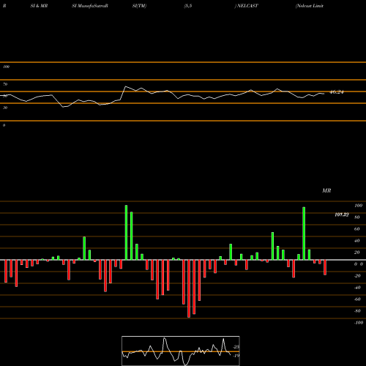This screenshot has width=366, height=366.
Task: Click the -80 label on the MR axis
Action: (x=357, y=311)
